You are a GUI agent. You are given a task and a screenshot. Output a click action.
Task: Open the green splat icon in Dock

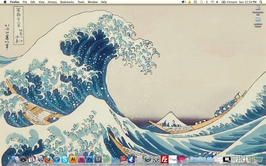click(x=106, y=159)
